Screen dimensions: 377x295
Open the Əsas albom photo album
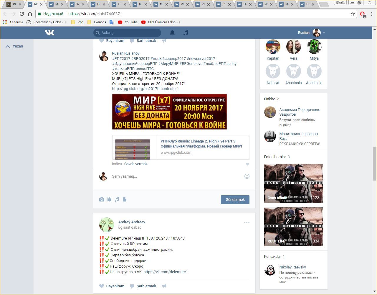point(294,183)
